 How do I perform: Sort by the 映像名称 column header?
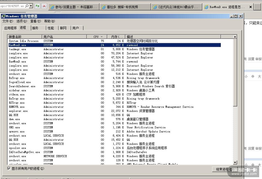click(x=25, y=37)
